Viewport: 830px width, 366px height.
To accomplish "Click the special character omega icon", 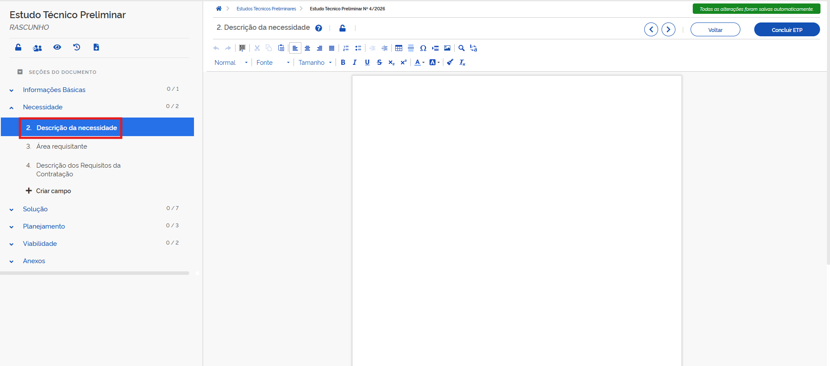I will [423, 48].
